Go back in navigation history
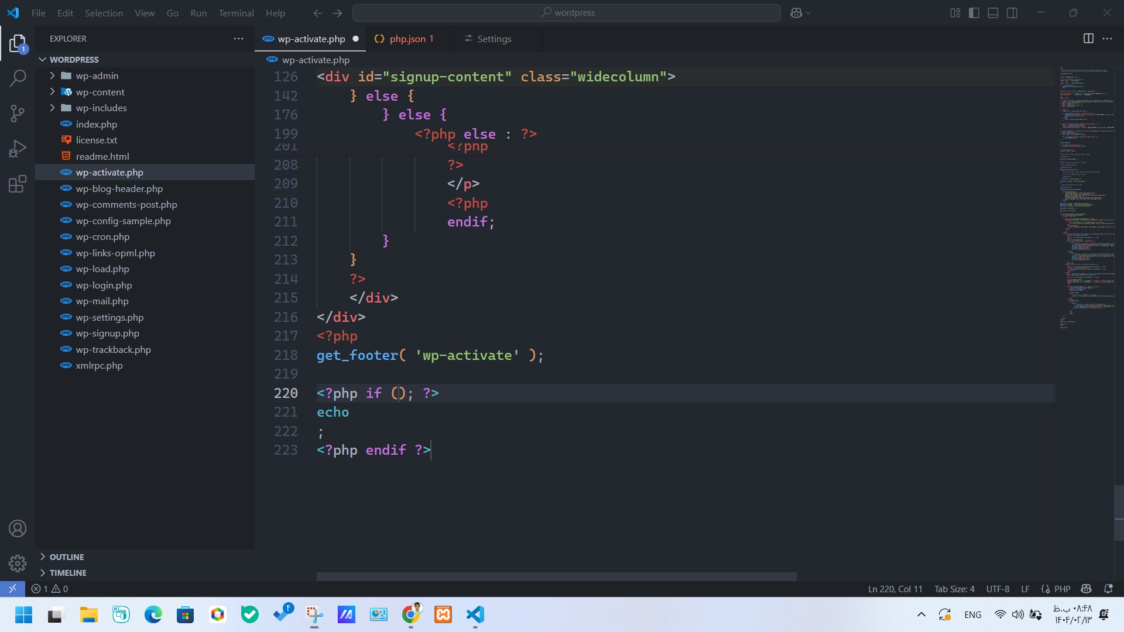 tap(318, 13)
